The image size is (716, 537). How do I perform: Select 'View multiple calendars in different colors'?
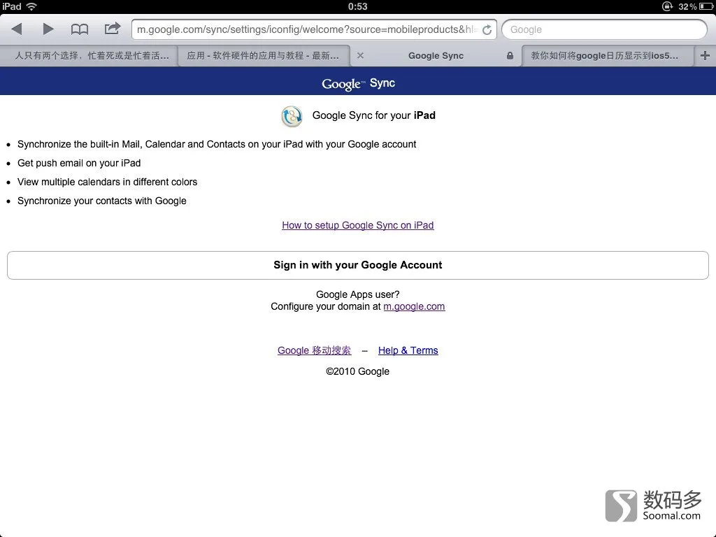(x=107, y=182)
